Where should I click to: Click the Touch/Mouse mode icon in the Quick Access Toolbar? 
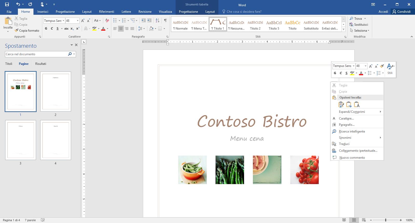[x=42, y=4]
